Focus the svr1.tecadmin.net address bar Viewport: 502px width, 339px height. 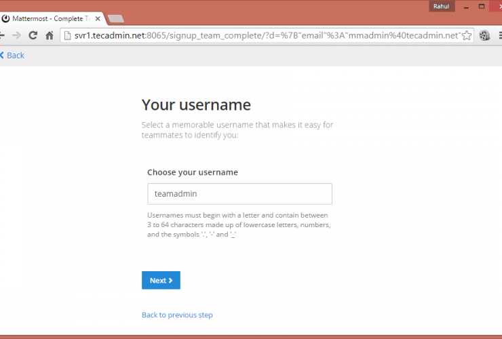265,35
